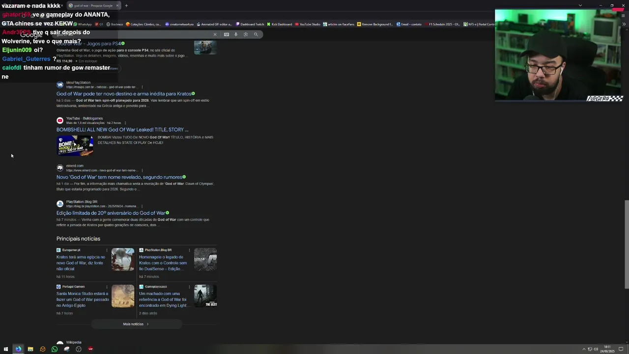Image resolution: width=629 pixels, height=354 pixels.
Task: Open options menu on Portugal Gamers news card
Action: (107, 287)
